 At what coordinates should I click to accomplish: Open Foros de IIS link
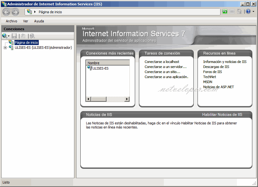212,72
